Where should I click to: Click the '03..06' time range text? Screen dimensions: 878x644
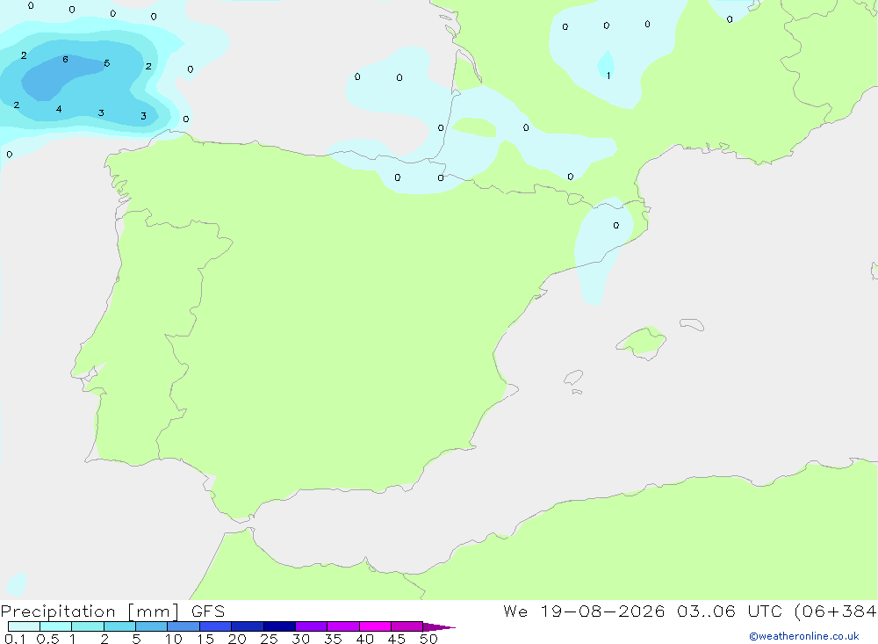coord(706,611)
